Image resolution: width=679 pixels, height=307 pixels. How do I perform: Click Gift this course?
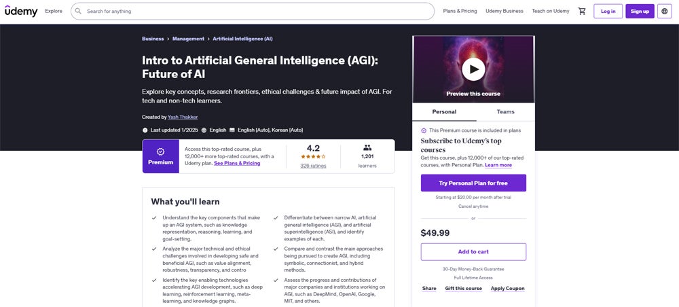pos(463,289)
